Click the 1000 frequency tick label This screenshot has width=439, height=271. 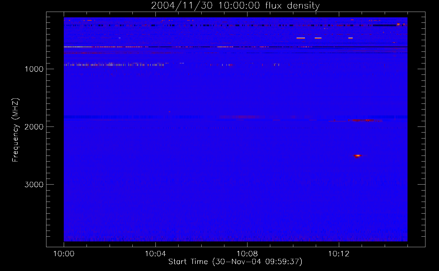pos(34,69)
